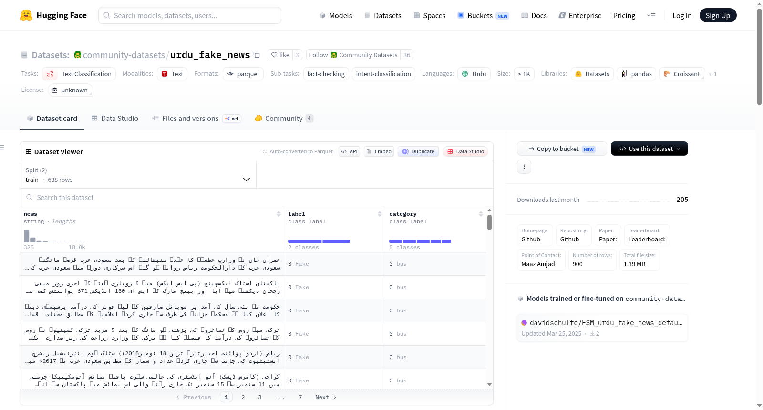Focus the Search this dataset field
This screenshot has height=410, width=763.
click(257, 198)
